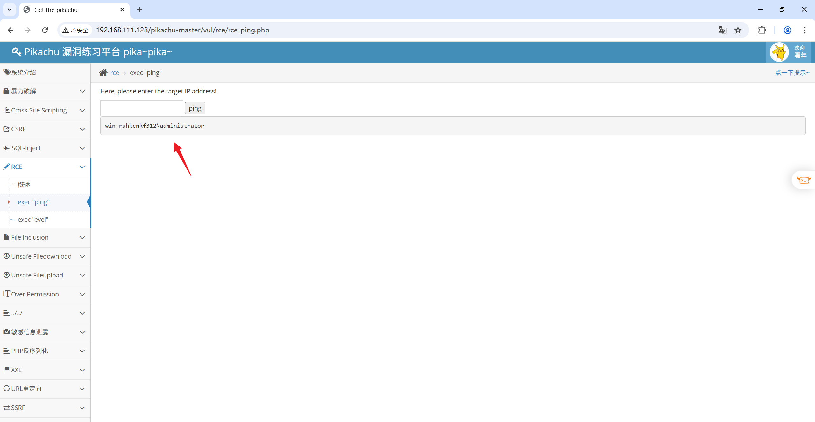The image size is (815, 422).
Task: Expand the SQL-Inject sidebar menu
Action: point(45,148)
